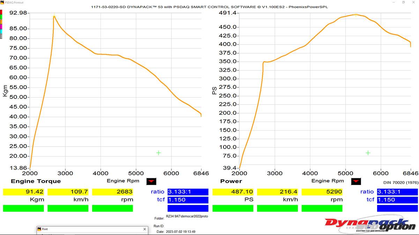Screen dimensions: 419x235
Task: Select the torque peak rpm 2683 field
Action: pyautogui.click(x=112, y=192)
